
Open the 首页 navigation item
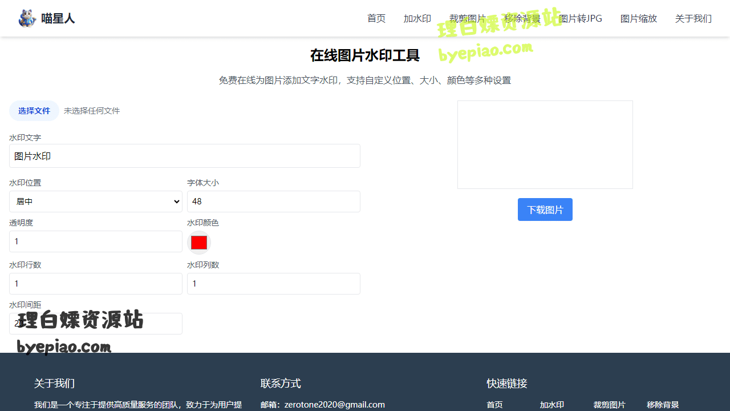(x=376, y=18)
